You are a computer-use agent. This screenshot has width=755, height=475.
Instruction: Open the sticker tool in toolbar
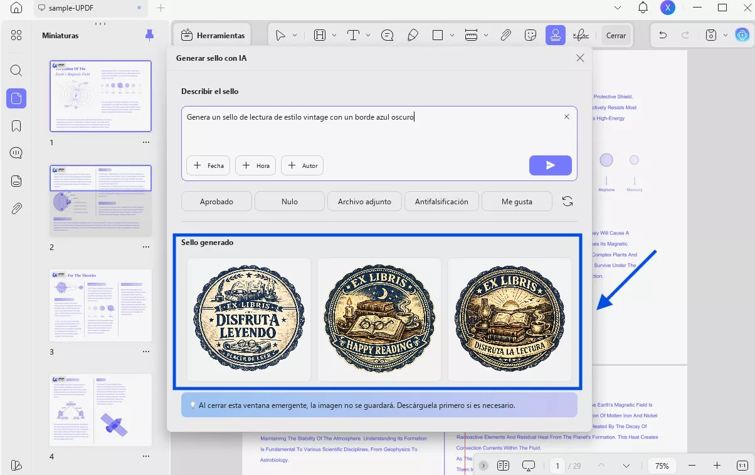click(x=531, y=35)
